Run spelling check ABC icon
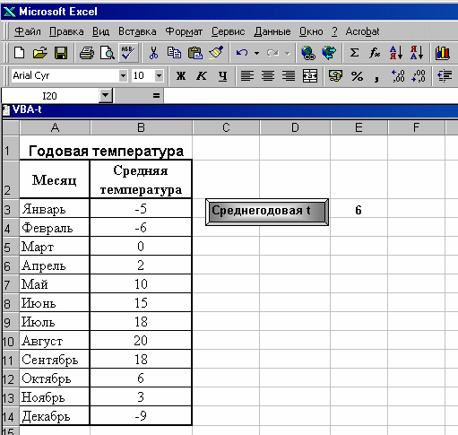Viewport: 458px width, 435px height. [x=128, y=53]
